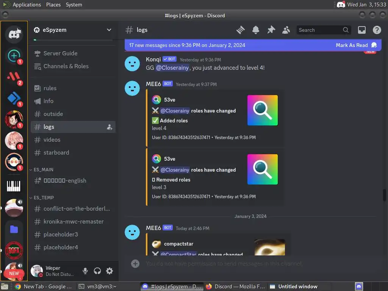Open the Inbox icon

pos(362,30)
